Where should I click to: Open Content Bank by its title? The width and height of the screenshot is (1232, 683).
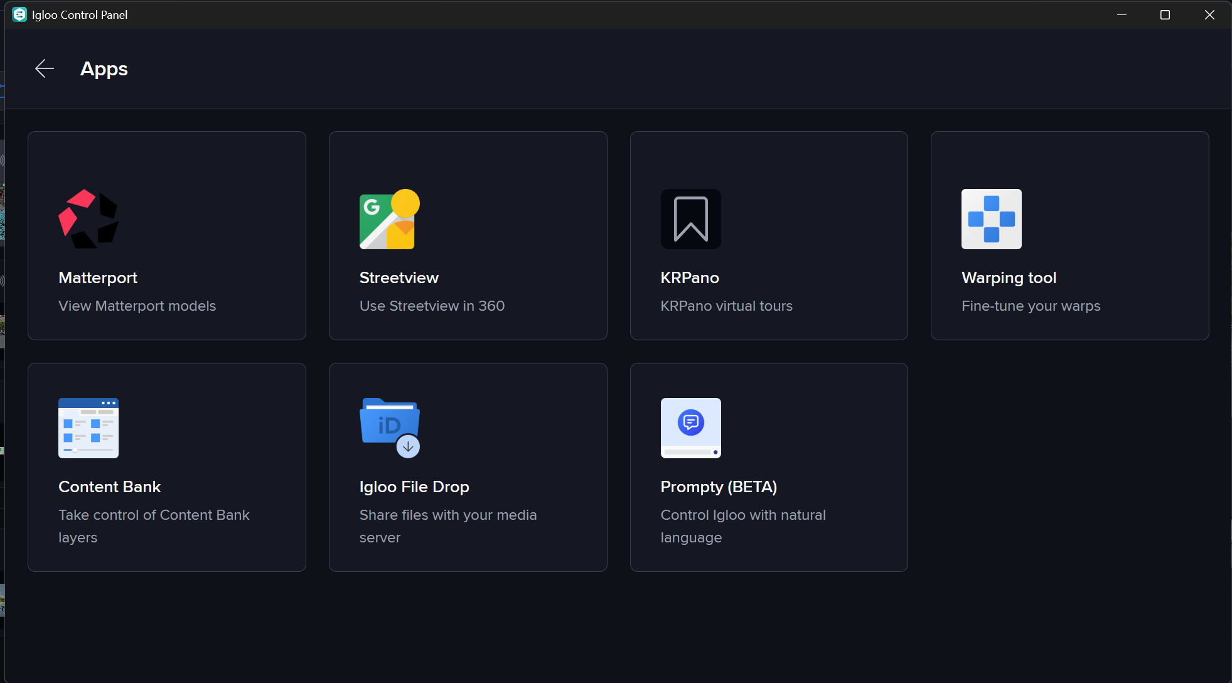pyautogui.click(x=109, y=487)
